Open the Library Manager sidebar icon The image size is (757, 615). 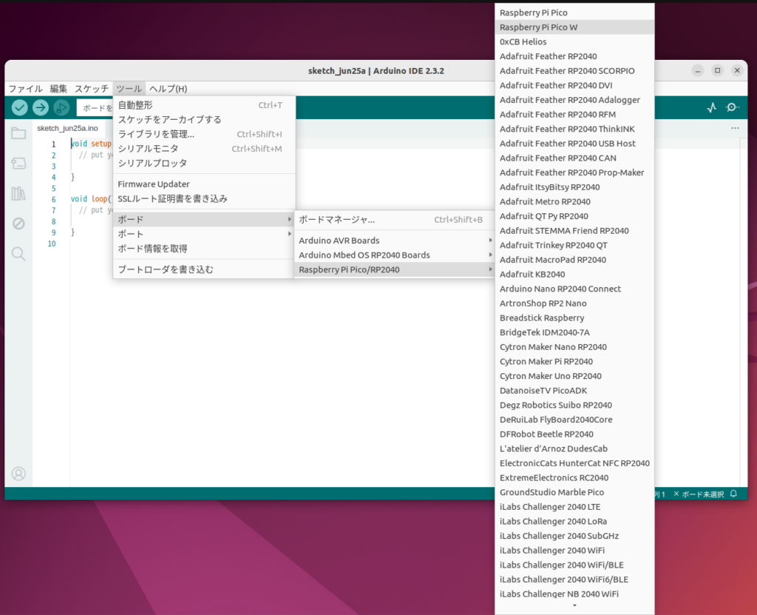pos(18,193)
